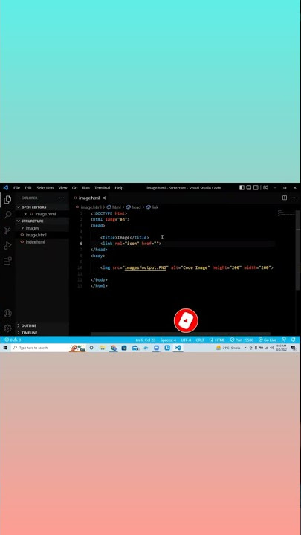Toggle the primary side bar visibility
301x535 pixels.
[x=242, y=188]
